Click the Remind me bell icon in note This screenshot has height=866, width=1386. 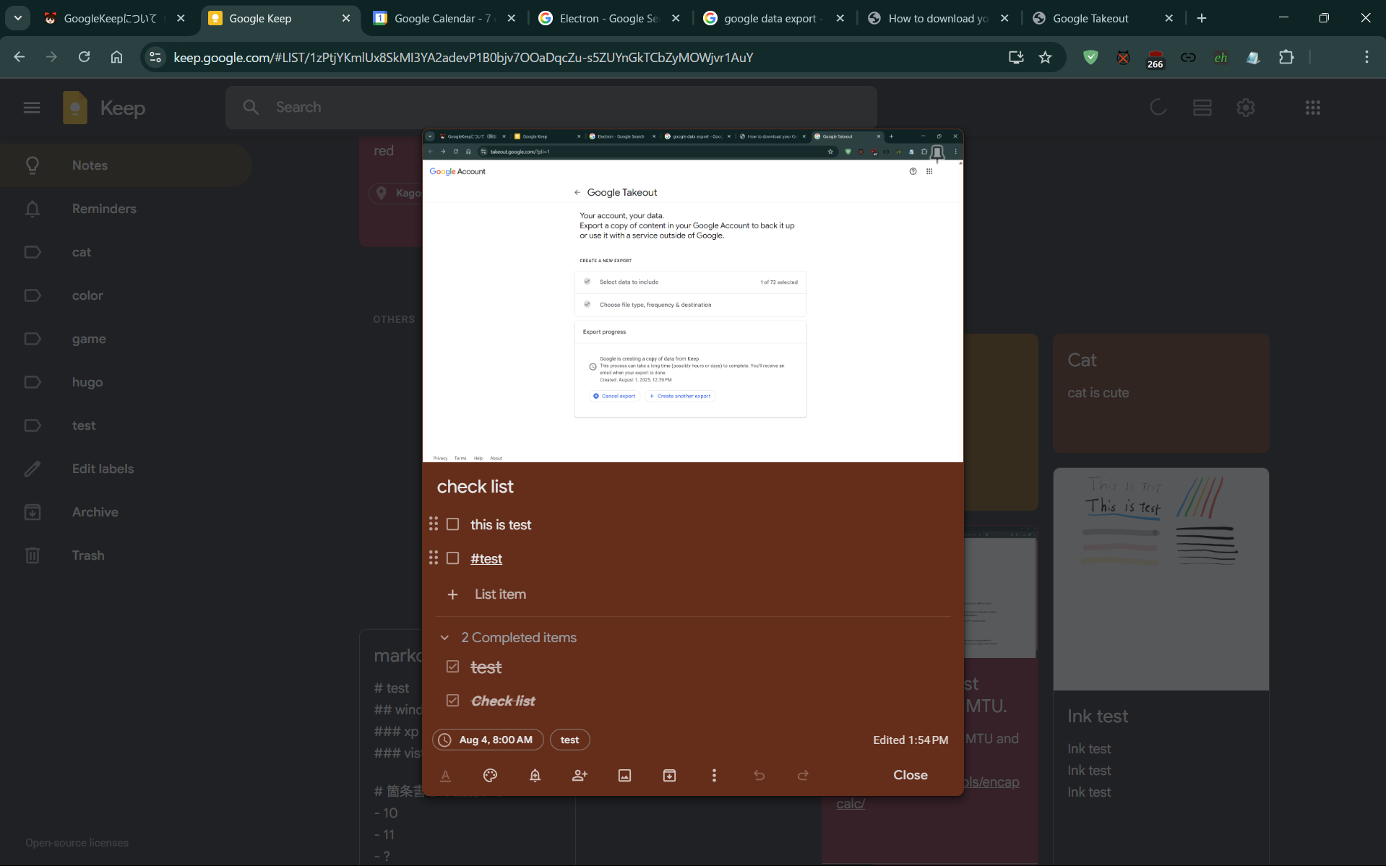[535, 775]
